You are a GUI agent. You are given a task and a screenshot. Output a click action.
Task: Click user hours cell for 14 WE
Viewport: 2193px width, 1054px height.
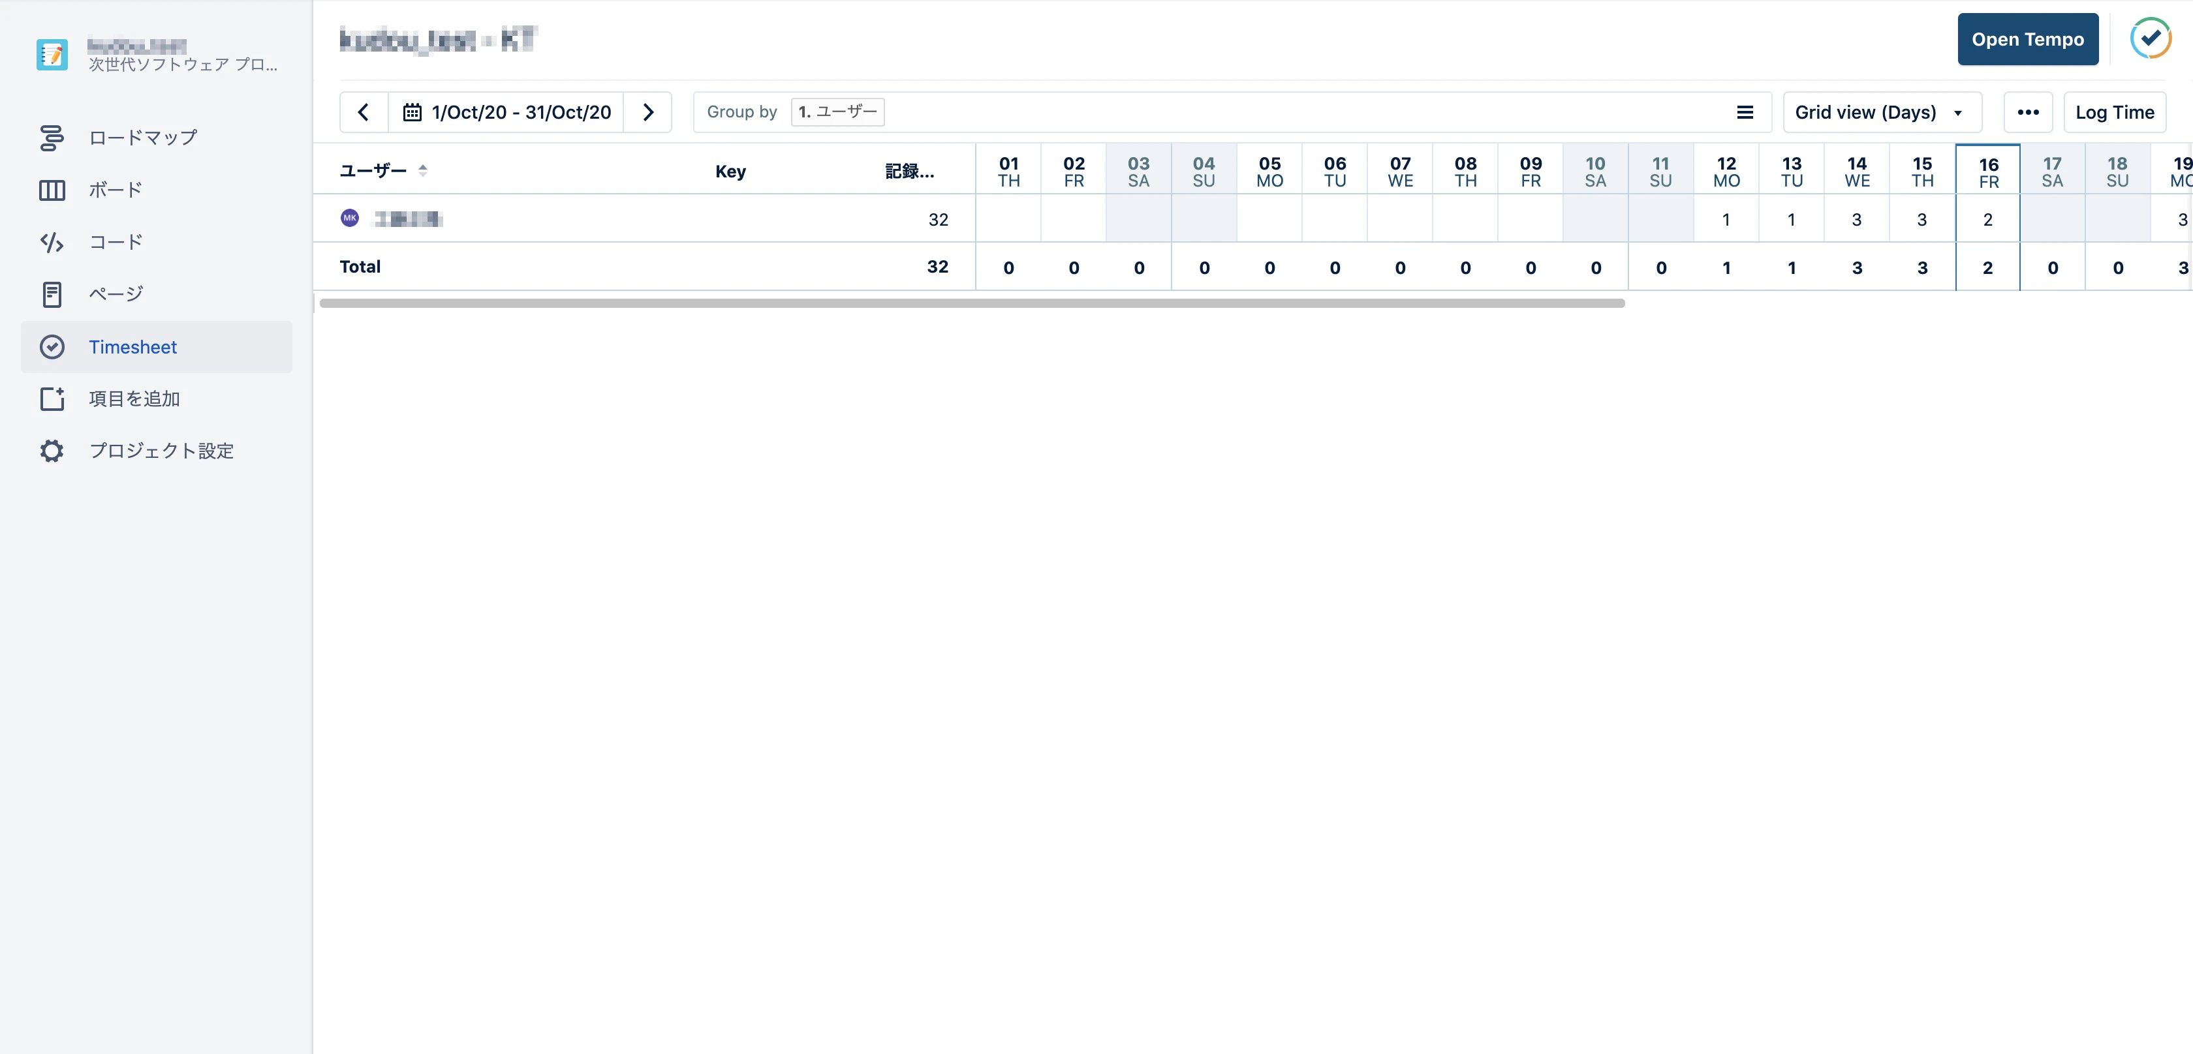[1857, 218]
